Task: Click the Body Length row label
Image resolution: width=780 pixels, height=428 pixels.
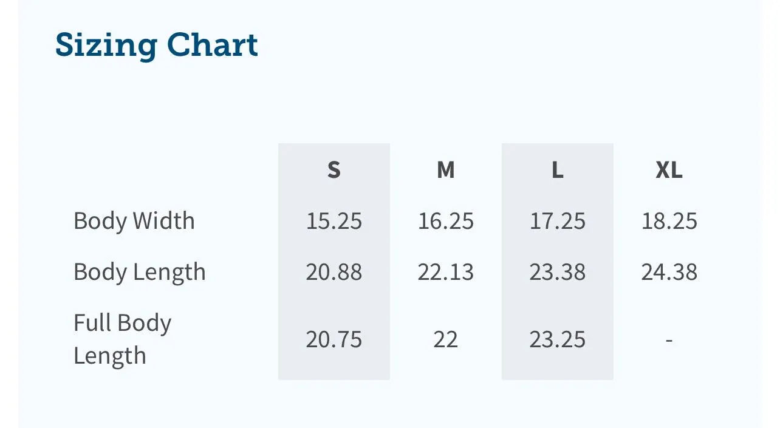Action: [139, 271]
